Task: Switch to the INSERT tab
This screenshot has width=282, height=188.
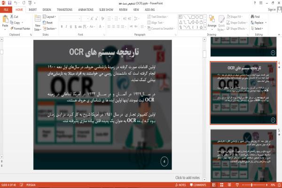Action: (32, 9)
